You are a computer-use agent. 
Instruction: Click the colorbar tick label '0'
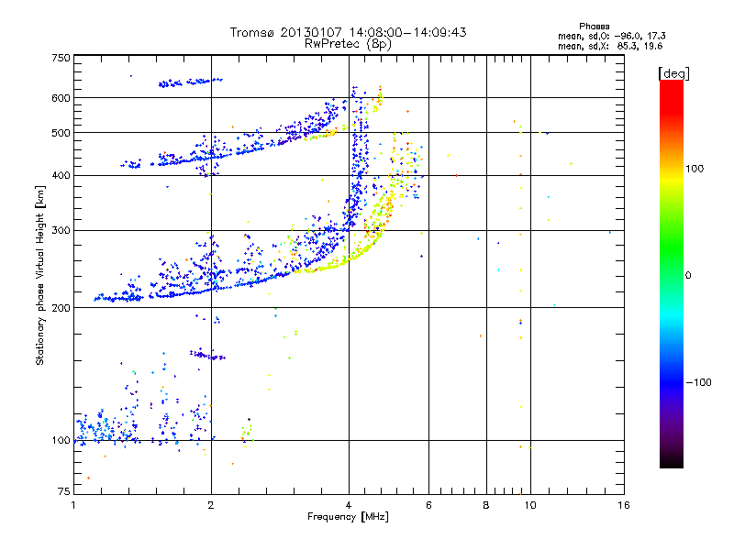(688, 276)
